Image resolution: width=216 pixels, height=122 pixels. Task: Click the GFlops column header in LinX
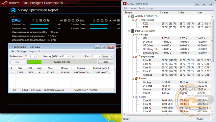pyautogui.click(x=64, y=68)
